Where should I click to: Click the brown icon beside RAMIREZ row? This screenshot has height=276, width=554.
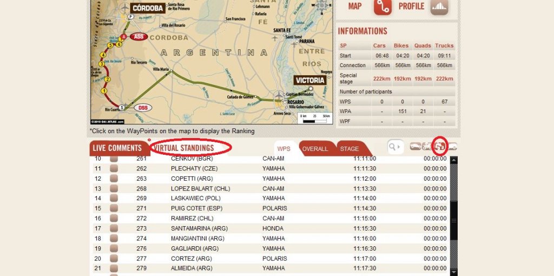coord(114,218)
